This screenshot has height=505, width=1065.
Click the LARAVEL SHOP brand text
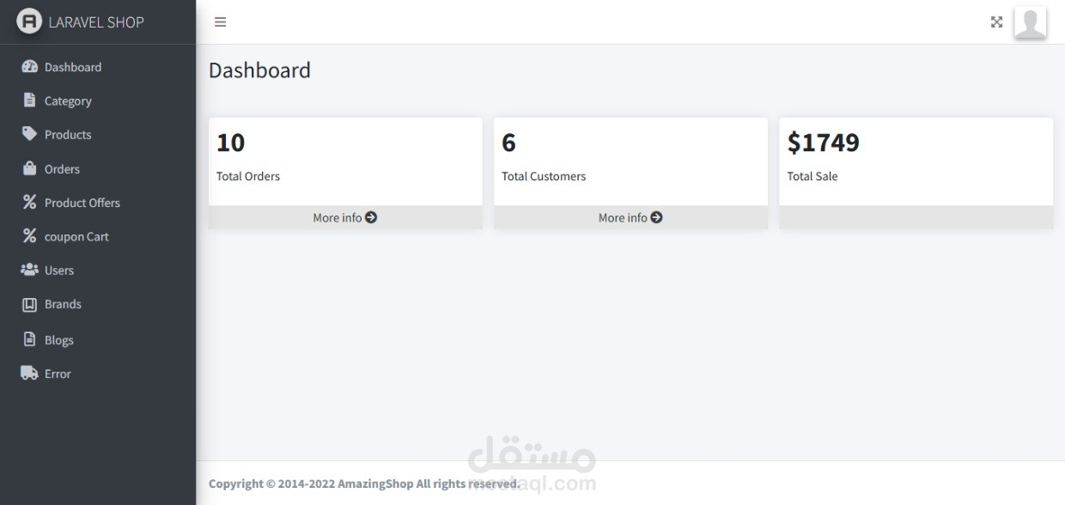coord(96,22)
